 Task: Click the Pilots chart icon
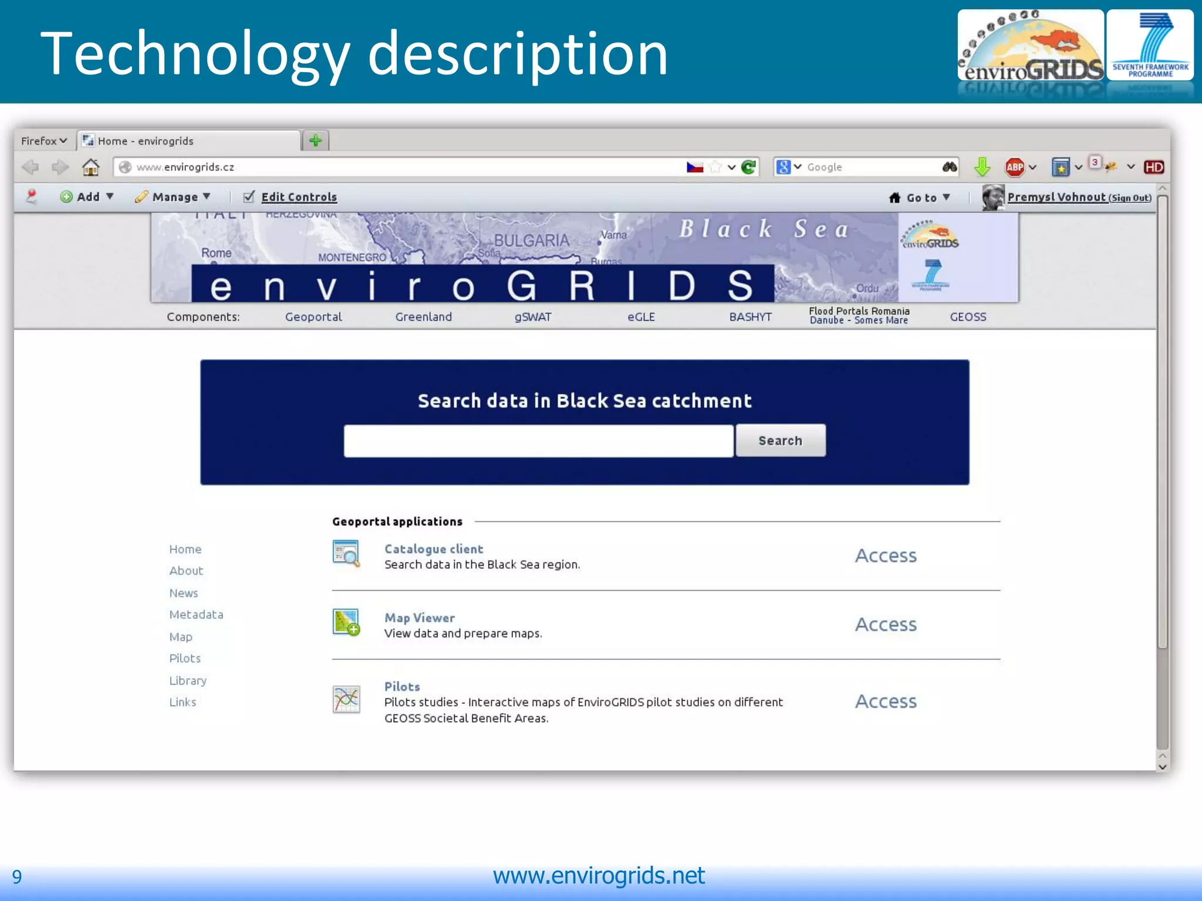pyautogui.click(x=346, y=699)
